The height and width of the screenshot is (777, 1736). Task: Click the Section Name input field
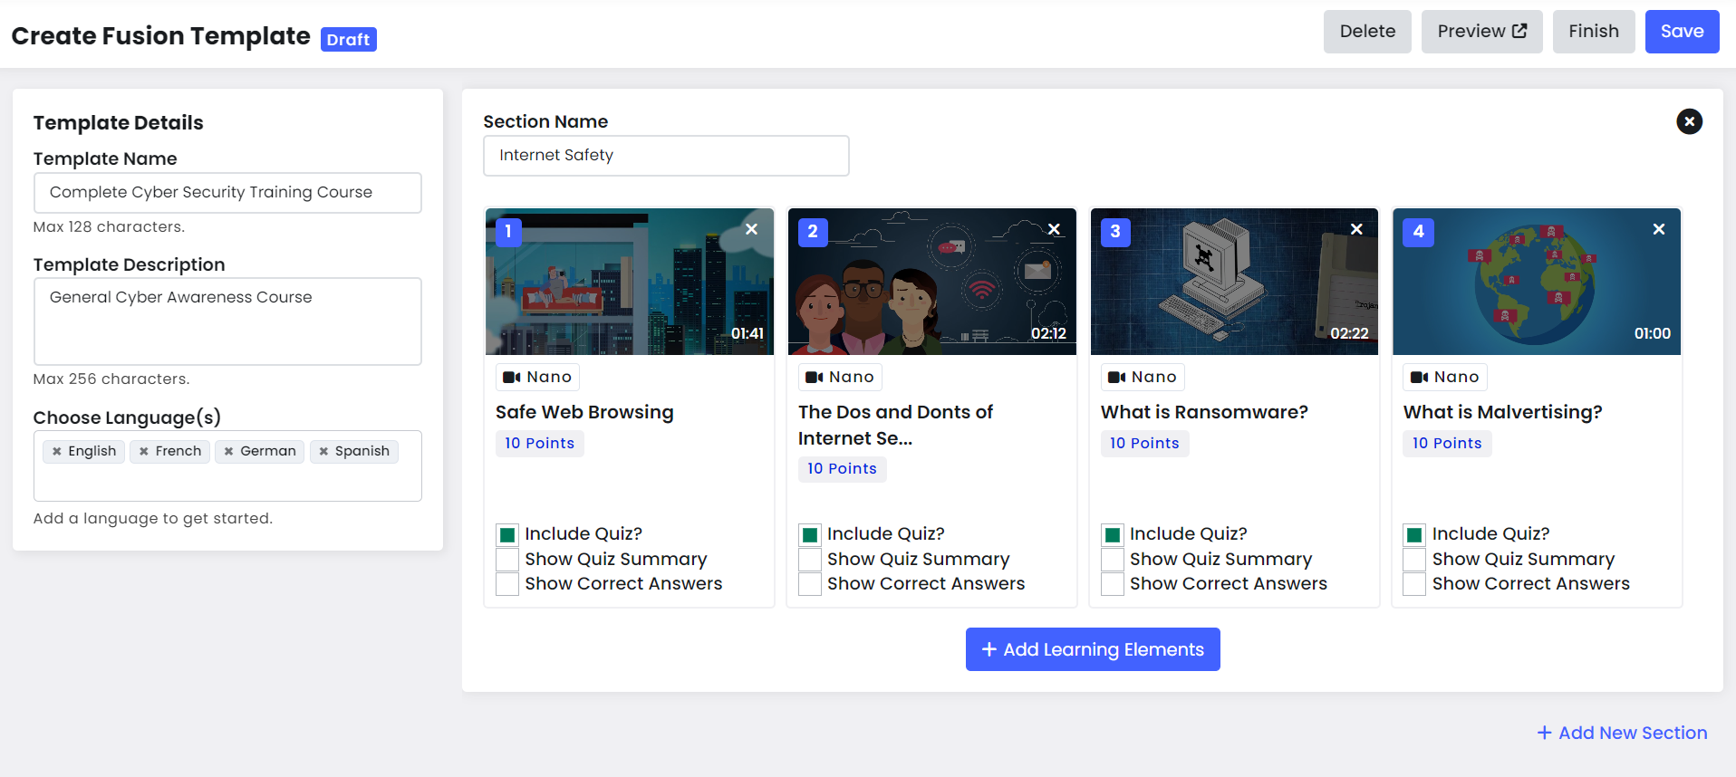coord(666,156)
